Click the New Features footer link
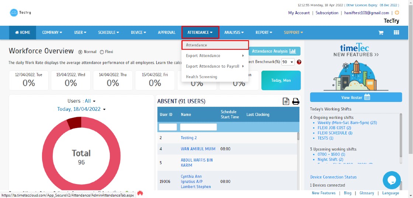Screen dimensions: 413x198 324,193
